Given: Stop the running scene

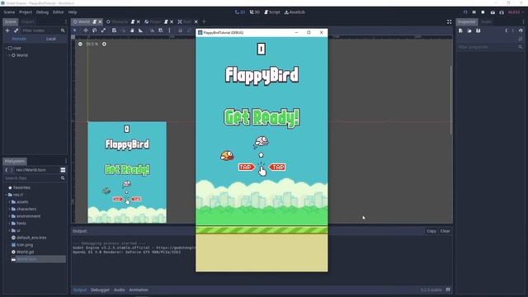Looking at the screenshot, I should [x=483, y=12].
